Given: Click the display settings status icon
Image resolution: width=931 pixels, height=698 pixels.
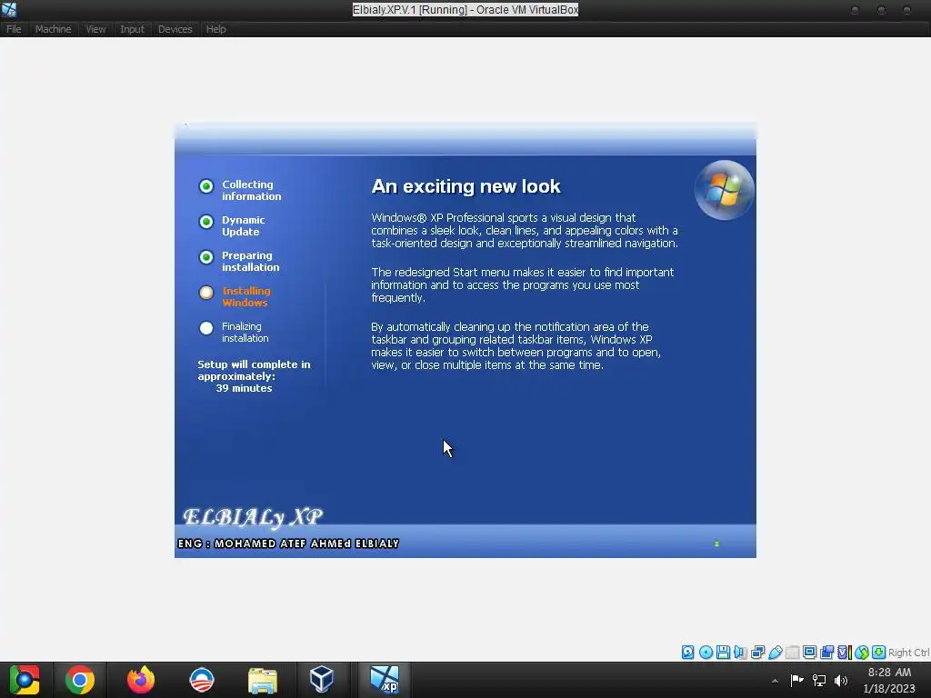Looking at the screenshot, I should (x=809, y=653).
